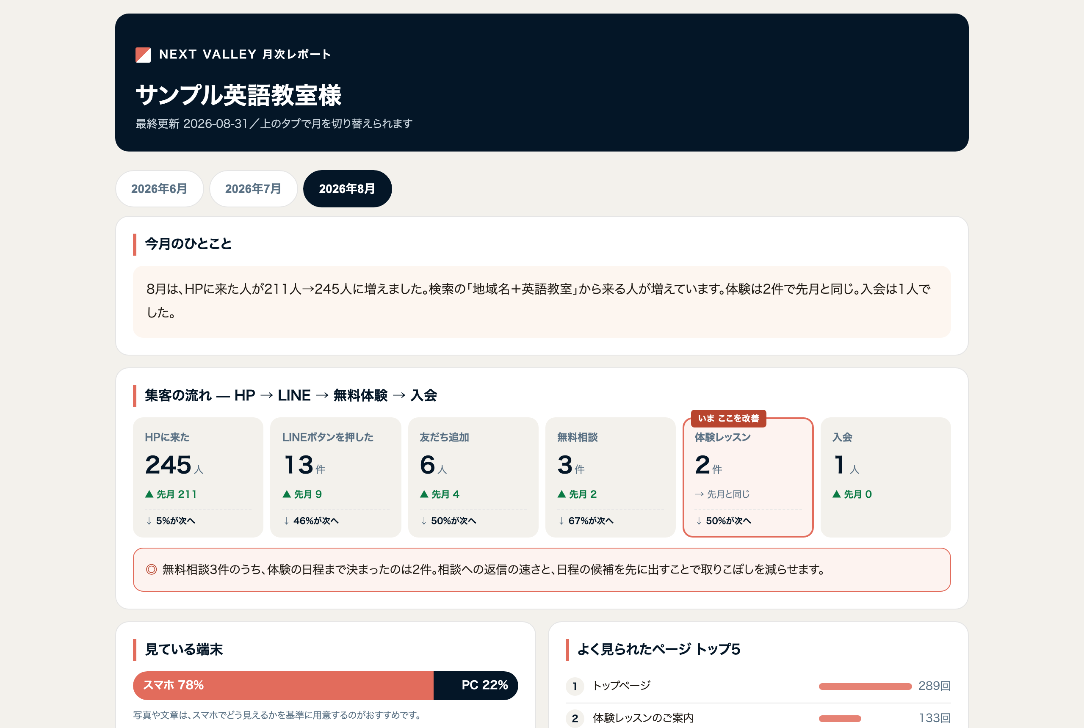The width and height of the screenshot is (1084, 728).
Task: Click the トップページ 289回 bar
Action: coord(865,686)
